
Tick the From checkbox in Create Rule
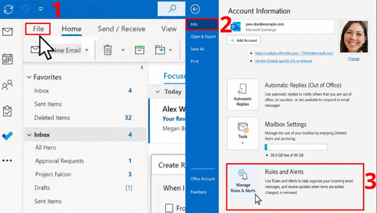click(169, 208)
